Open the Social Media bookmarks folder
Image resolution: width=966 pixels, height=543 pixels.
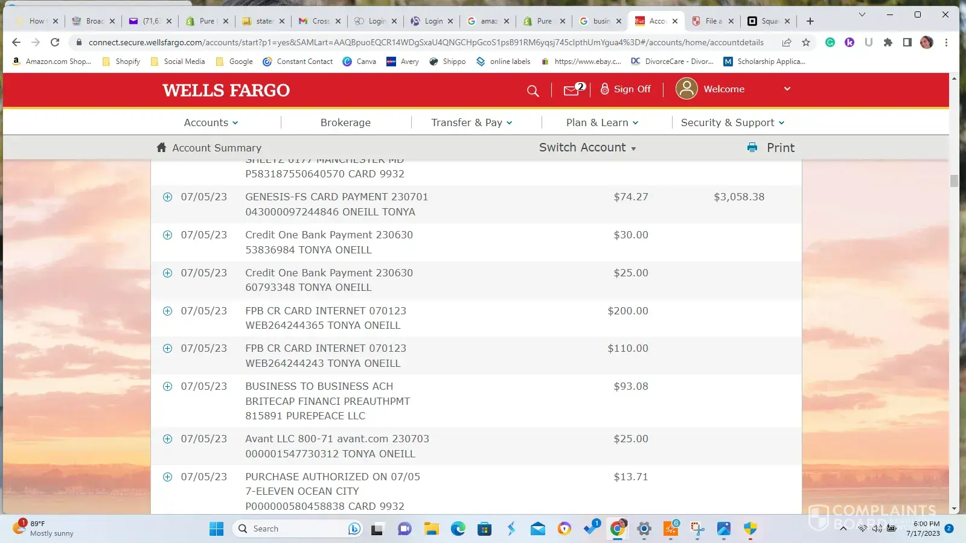[178, 62]
